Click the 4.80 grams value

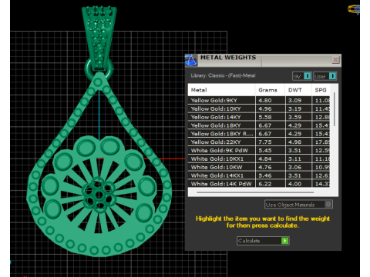pyautogui.click(x=265, y=100)
